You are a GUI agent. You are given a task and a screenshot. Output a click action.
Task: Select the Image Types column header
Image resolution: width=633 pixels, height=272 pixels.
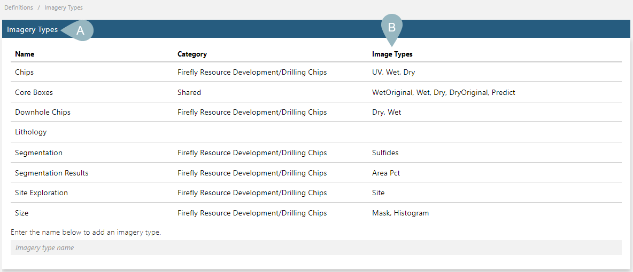coord(392,54)
